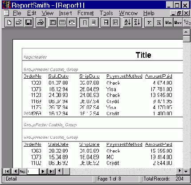Save the report using the floppy disk icon
191x185 pixels.
point(28,23)
